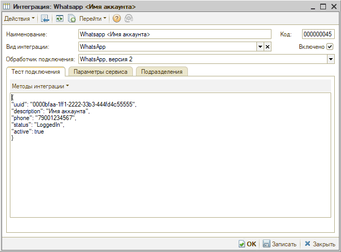This screenshot has width=341, height=252.
Task: Click the find-in-list toolbar icon
Action: pos(46,19)
